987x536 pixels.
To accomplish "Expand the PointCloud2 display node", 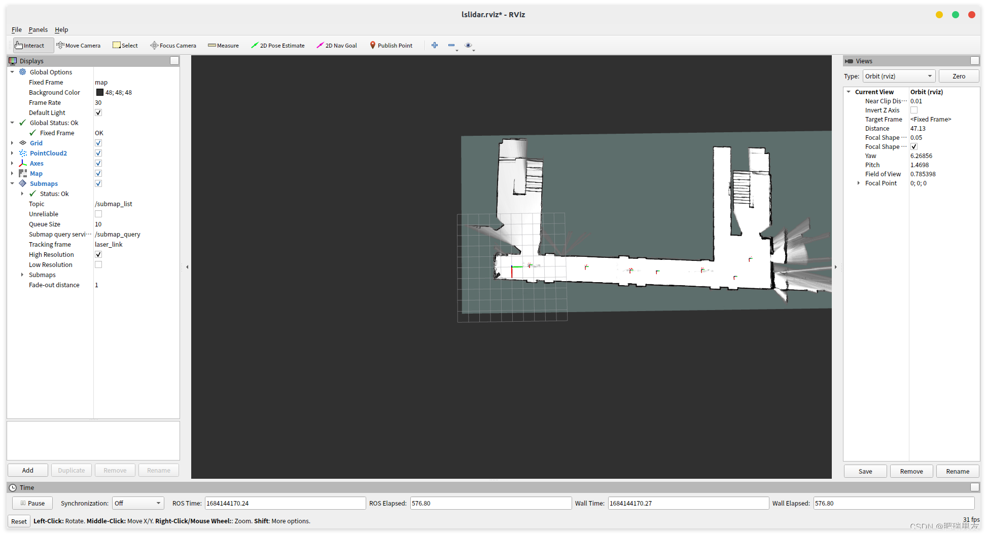I will click(12, 153).
